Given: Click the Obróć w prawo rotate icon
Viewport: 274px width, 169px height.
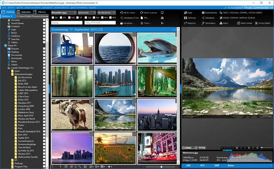Looking at the screenshot, I should (141, 13).
